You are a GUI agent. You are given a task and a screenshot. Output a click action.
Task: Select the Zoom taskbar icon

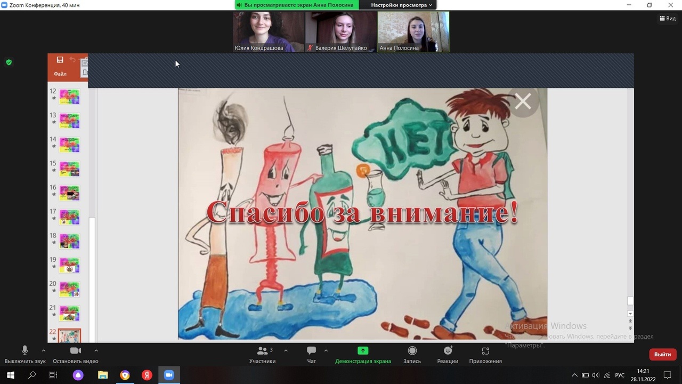click(169, 375)
